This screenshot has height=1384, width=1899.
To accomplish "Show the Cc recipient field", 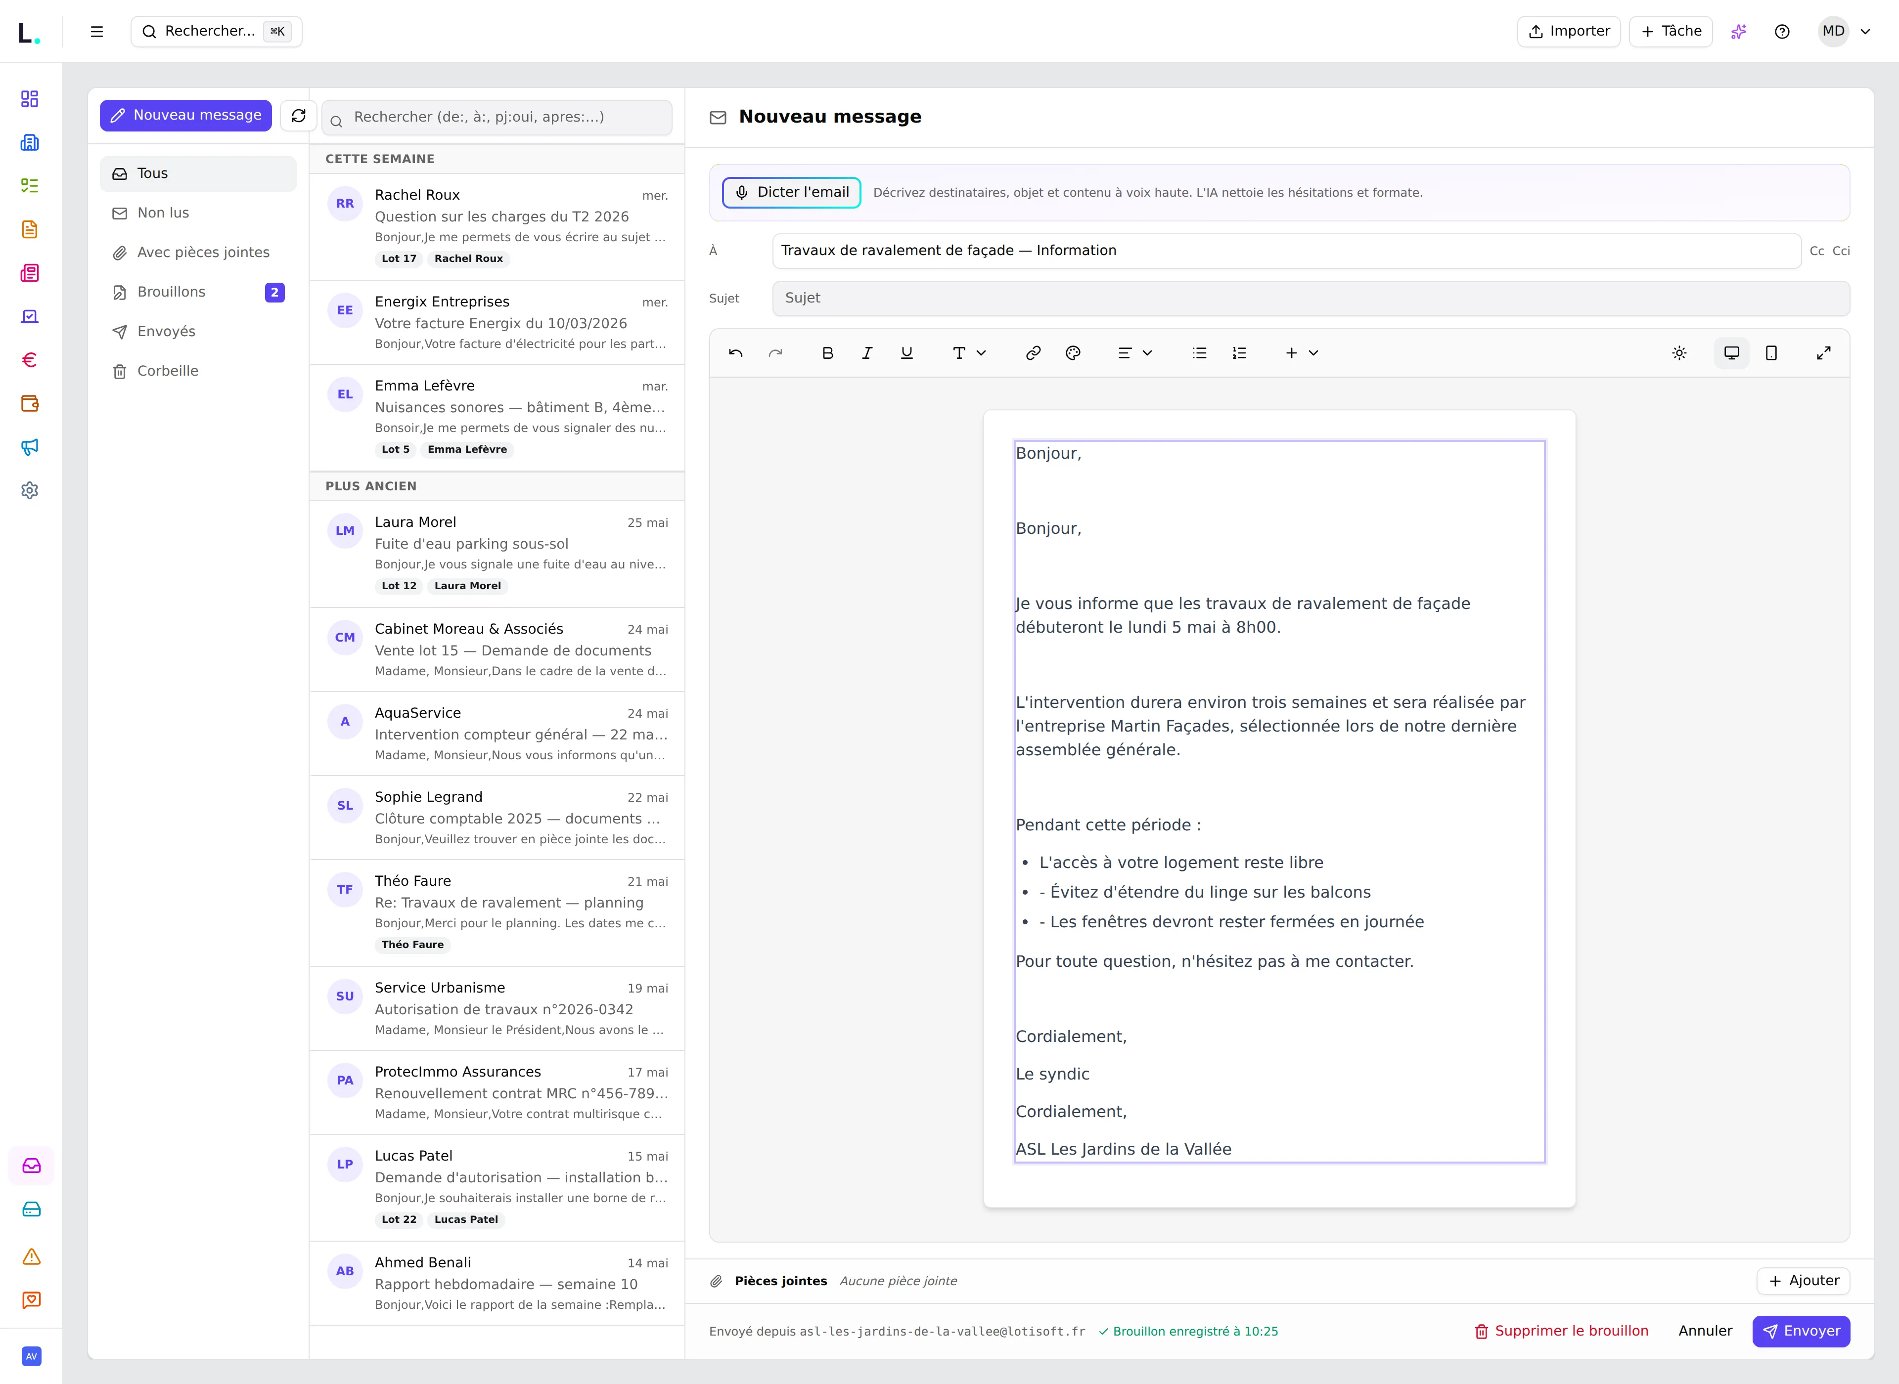I will pyautogui.click(x=1817, y=251).
